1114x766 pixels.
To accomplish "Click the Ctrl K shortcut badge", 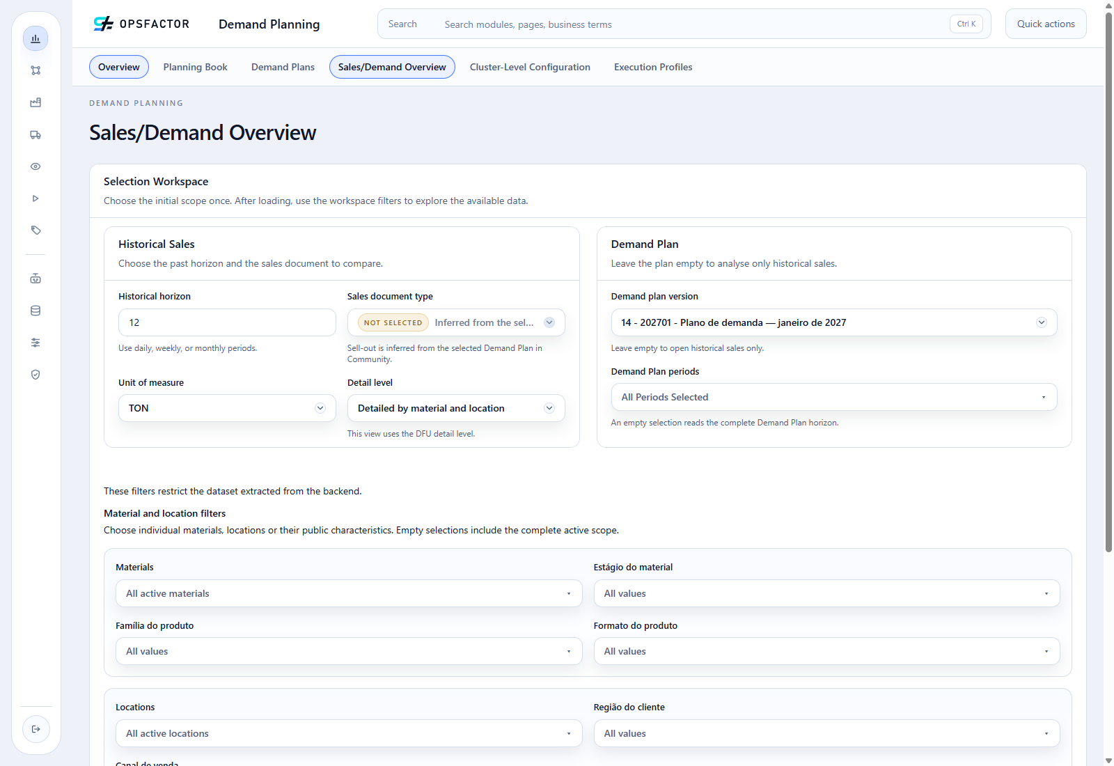I will [x=966, y=24].
